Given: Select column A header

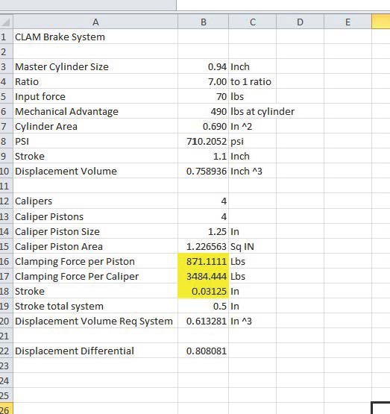Looking at the screenshot, I should click(x=95, y=22).
